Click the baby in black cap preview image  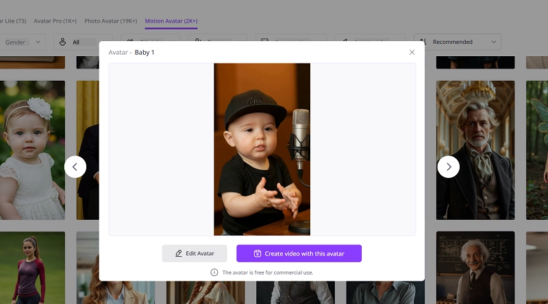click(262, 149)
